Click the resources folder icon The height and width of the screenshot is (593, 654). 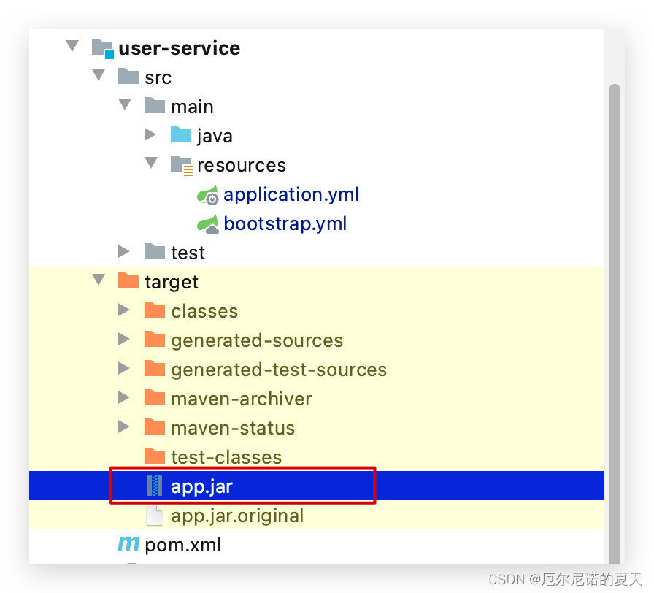click(181, 164)
